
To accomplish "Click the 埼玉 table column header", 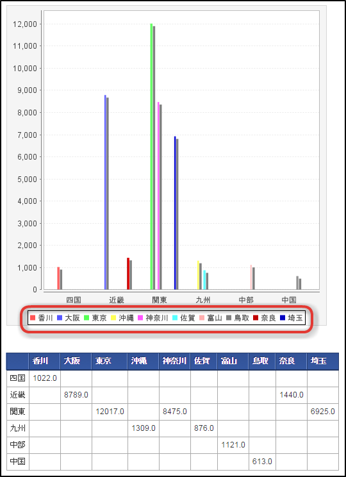I will 322,361.
